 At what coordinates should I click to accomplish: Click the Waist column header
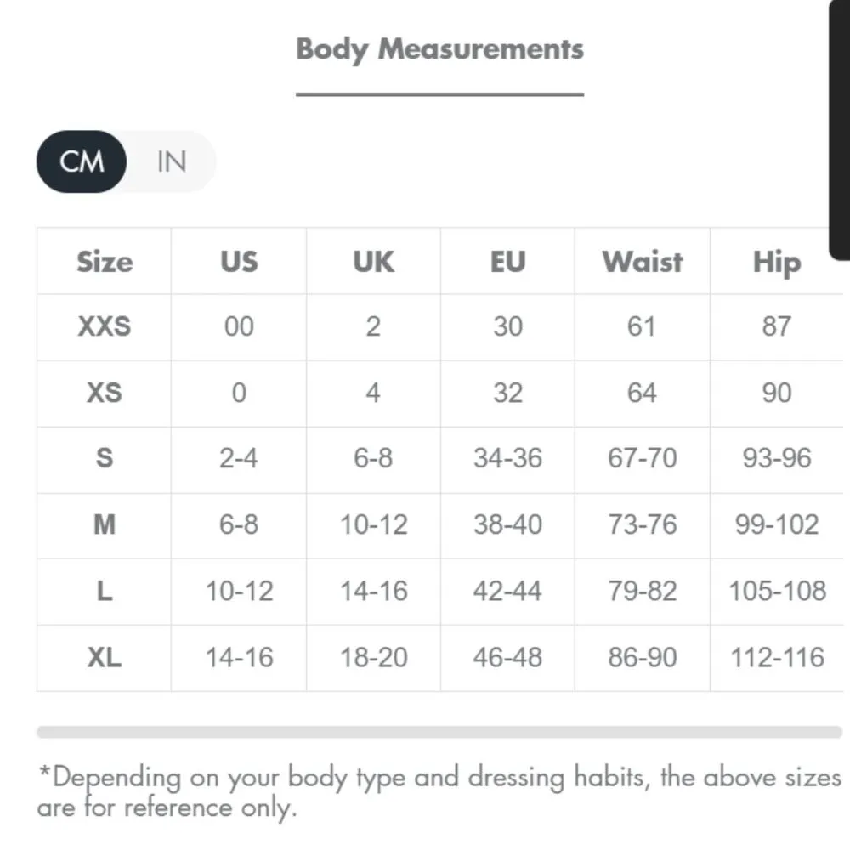click(642, 261)
